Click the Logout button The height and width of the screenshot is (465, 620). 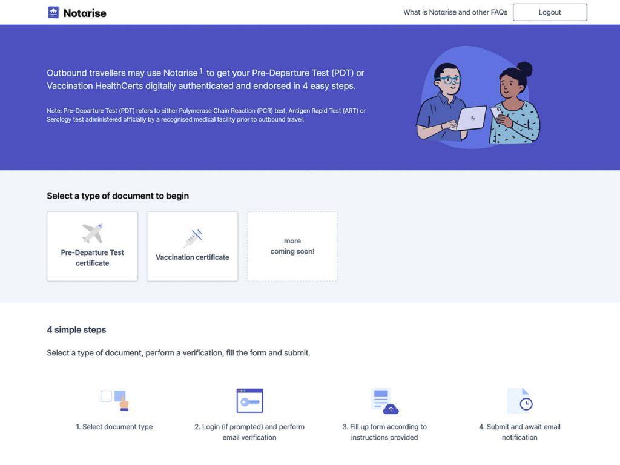[x=550, y=12]
